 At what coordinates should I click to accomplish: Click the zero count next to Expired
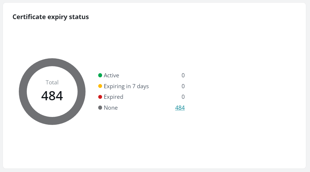183,97
